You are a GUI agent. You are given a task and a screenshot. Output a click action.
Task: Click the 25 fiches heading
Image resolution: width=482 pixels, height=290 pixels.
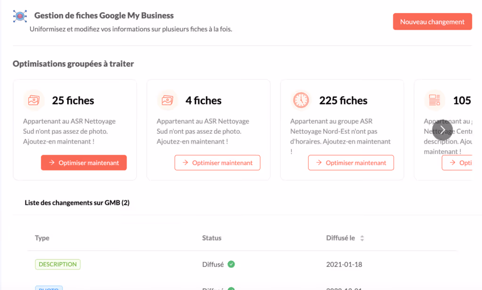73,101
